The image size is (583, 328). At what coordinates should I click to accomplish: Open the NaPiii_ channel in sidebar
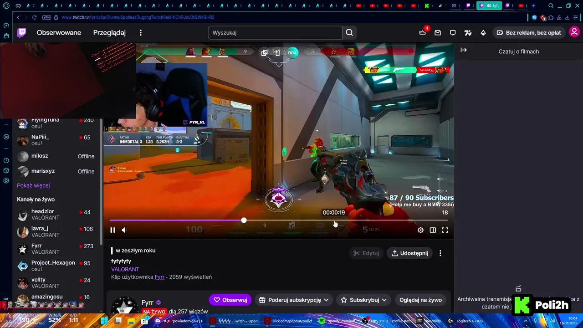56,140
